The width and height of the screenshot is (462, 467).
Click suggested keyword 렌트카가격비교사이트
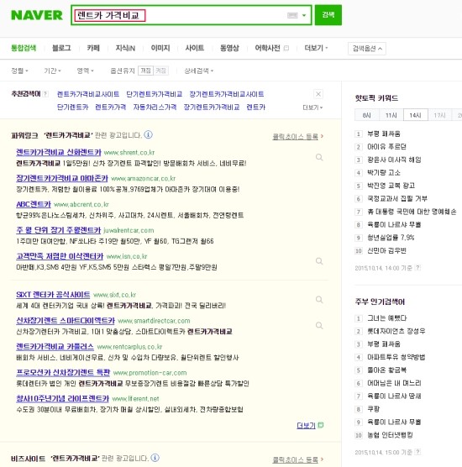coord(88,94)
